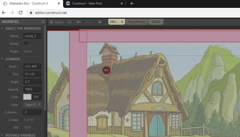Screen dimensions: 240x137
Task: Expand the Size property arrow
Action: (10, 74)
